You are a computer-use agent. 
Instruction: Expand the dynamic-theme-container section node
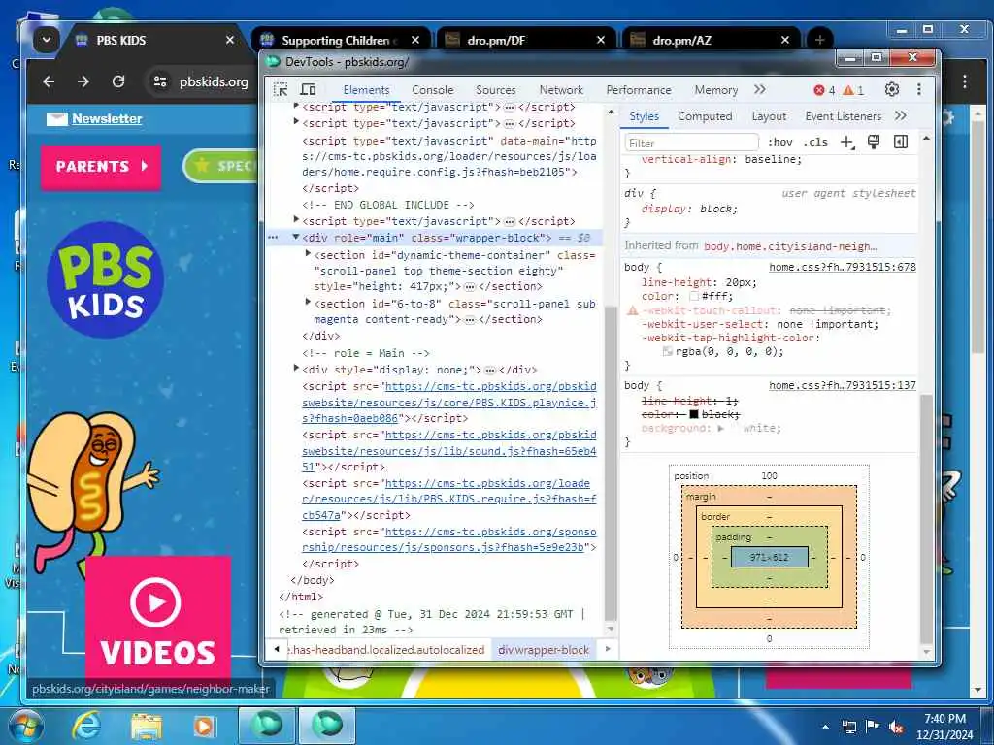(x=308, y=254)
